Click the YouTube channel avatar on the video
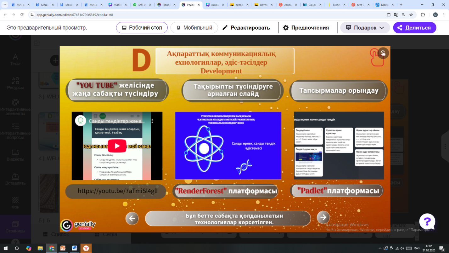Image resolution: width=449 pixels, height=253 pixels. (x=81, y=121)
